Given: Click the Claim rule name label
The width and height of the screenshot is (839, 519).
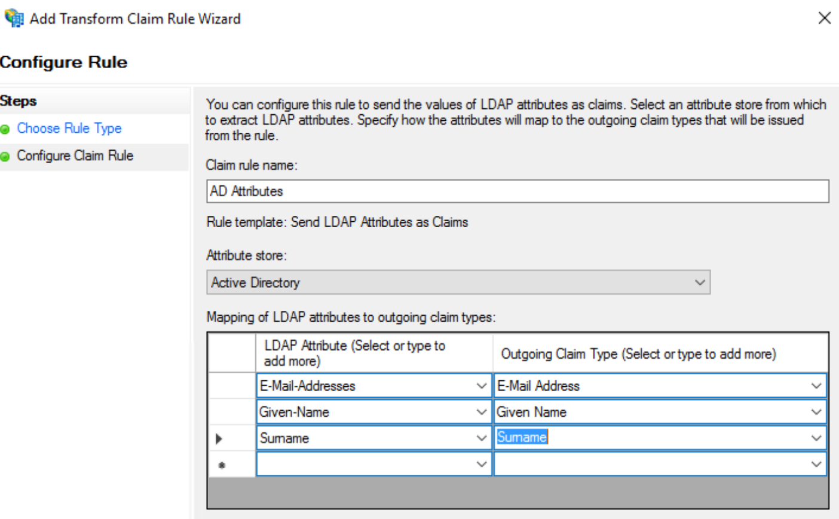Looking at the screenshot, I should 252,165.
